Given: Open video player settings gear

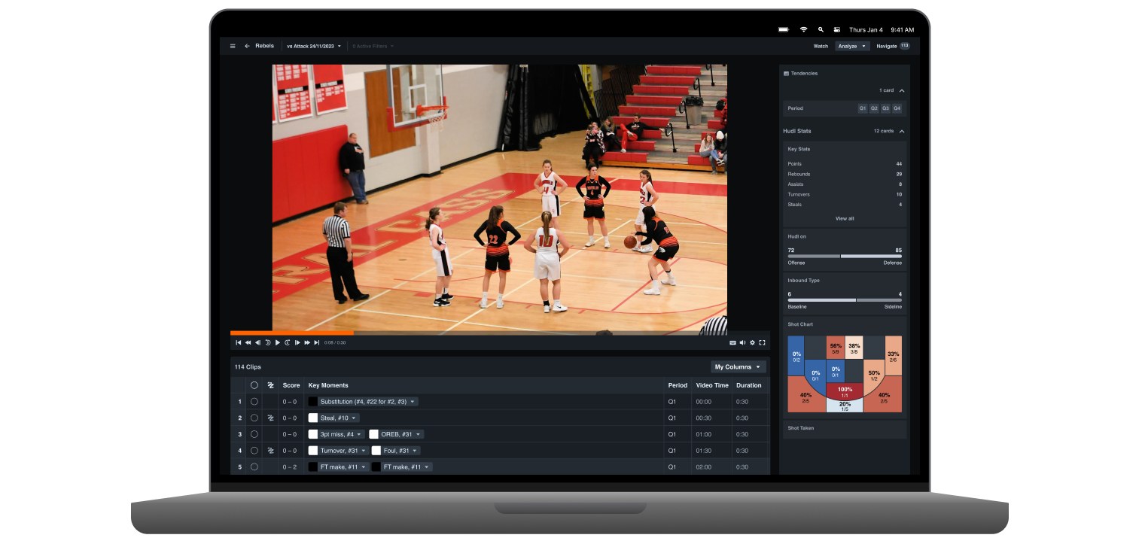Looking at the screenshot, I should pos(752,342).
